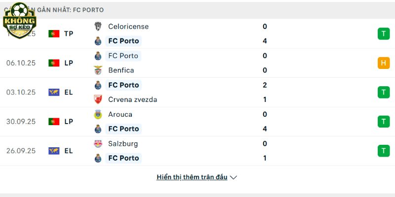Open the Hiển thị thêm trận đấu link
Viewport: 395px width, 197px height.
192,177
